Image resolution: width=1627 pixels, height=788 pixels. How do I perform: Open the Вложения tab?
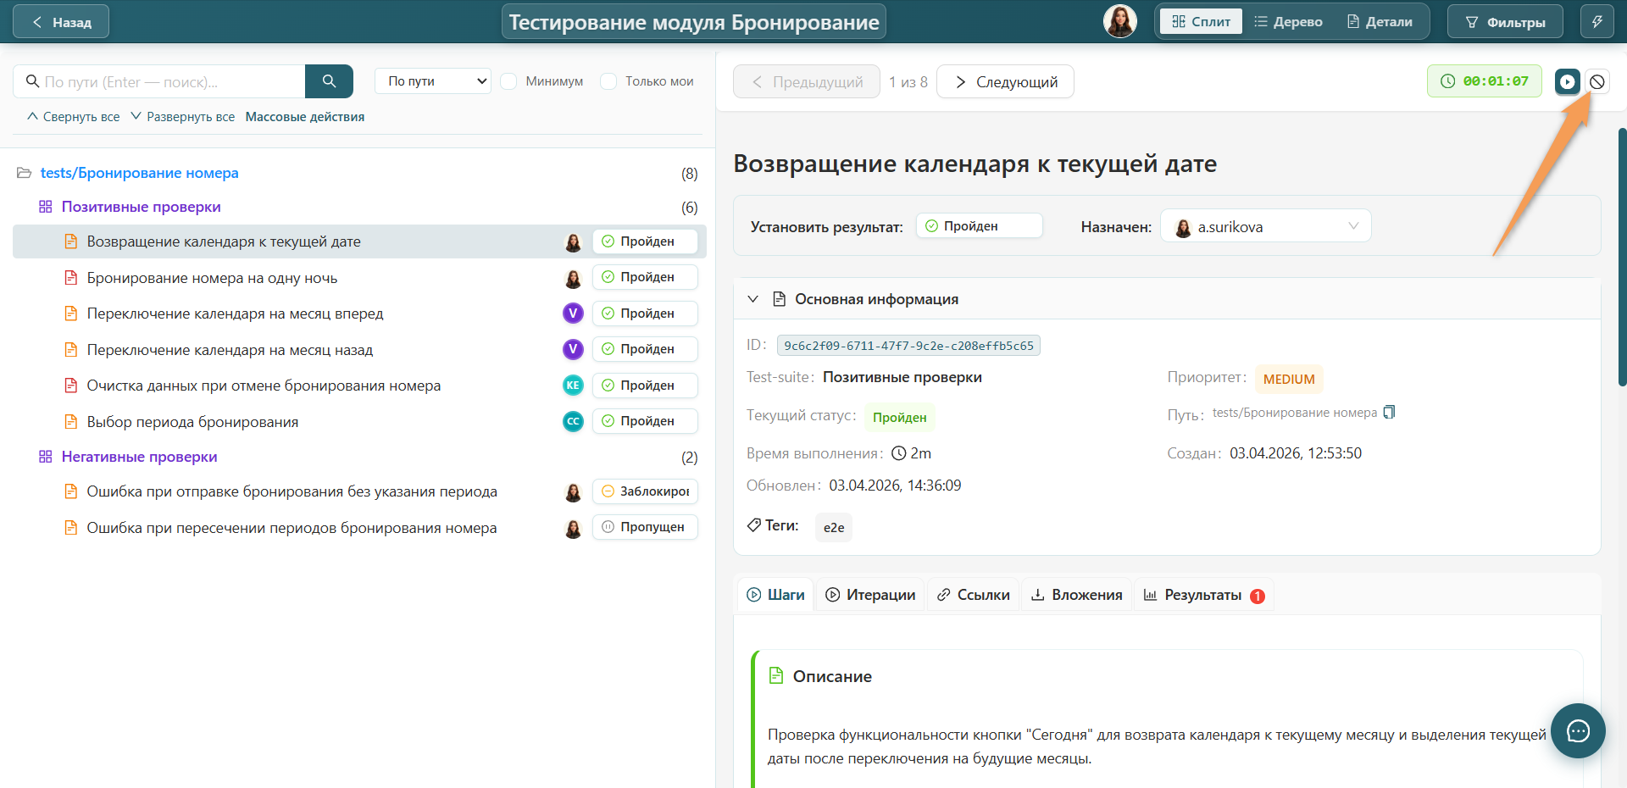tap(1076, 595)
